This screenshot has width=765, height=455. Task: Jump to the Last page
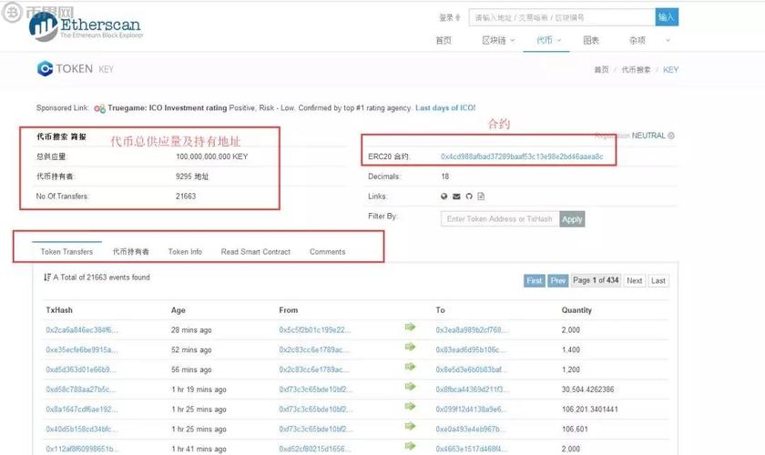(658, 281)
